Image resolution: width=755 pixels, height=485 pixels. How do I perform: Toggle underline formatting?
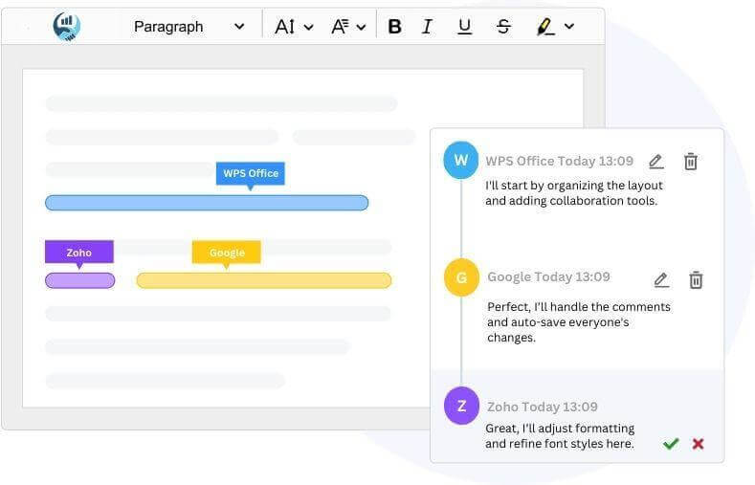click(x=464, y=27)
